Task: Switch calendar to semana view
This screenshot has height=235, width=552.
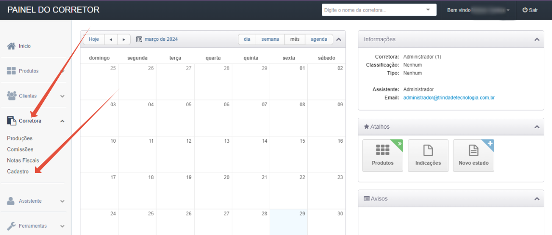Action: click(270, 39)
